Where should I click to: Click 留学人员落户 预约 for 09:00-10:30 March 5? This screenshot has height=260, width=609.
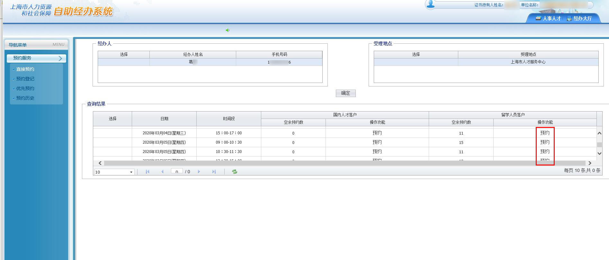click(x=545, y=142)
